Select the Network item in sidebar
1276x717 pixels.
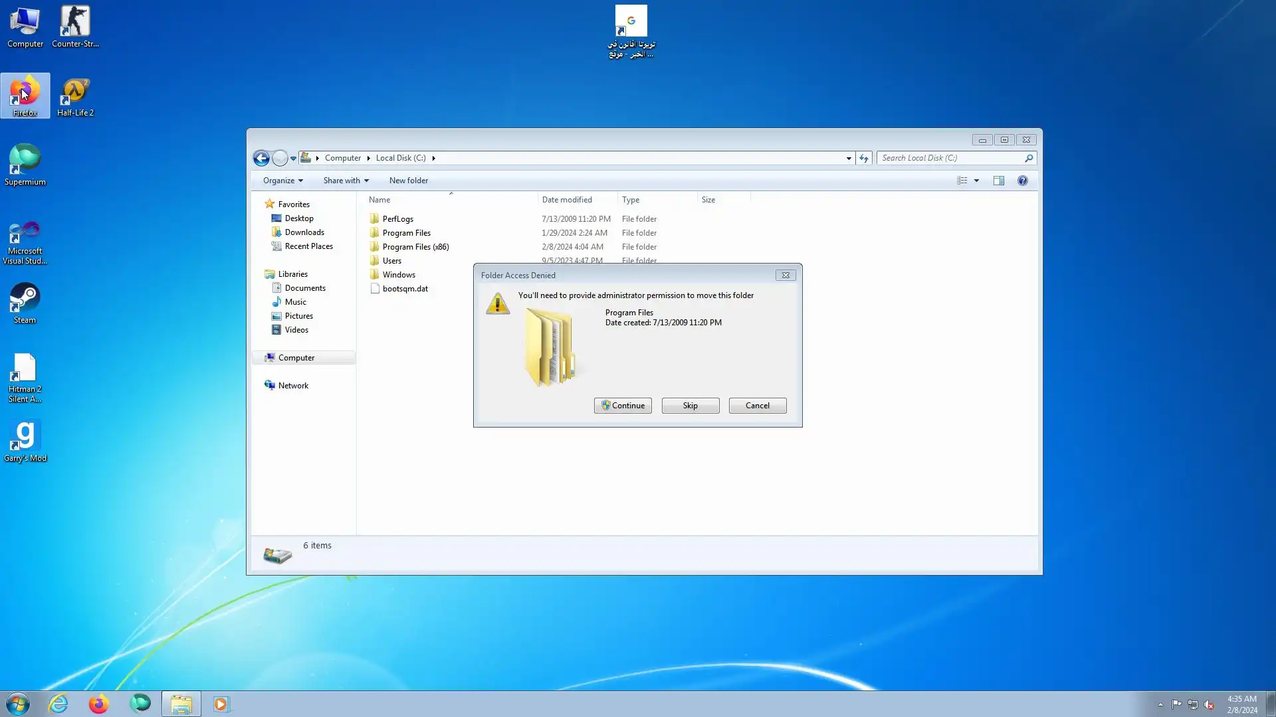292,386
